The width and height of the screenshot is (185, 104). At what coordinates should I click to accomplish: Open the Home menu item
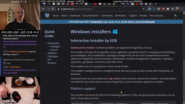tap(56, 16)
